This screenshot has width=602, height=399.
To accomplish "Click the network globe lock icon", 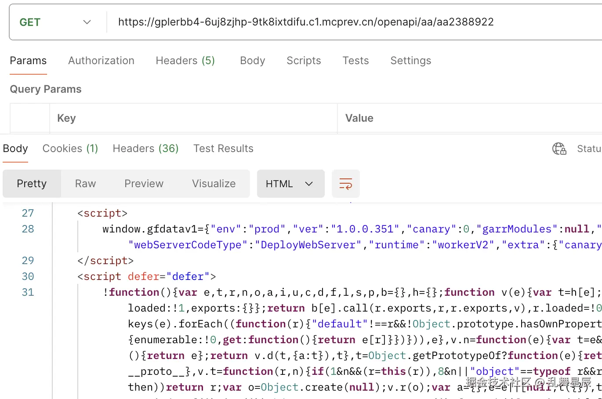I will click(559, 149).
